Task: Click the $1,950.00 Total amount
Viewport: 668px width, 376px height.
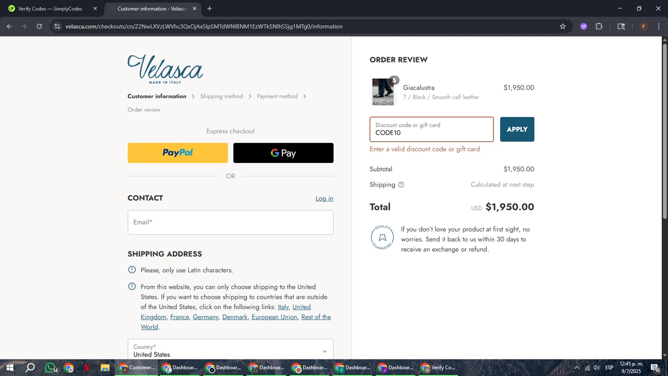Action: [509, 207]
